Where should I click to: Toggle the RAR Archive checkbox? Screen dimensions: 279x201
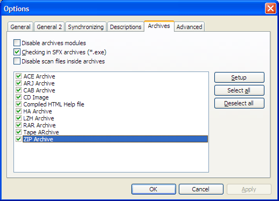[x=18, y=125]
